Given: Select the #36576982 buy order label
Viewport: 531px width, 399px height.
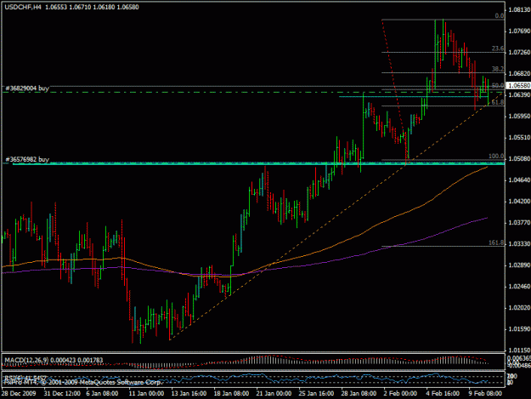Looking at the screenshot, I should pyautogui.click(x=27, y=159).
